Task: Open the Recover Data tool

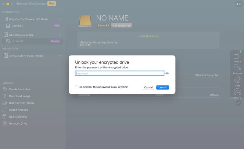Action: [x=237, y=92]
